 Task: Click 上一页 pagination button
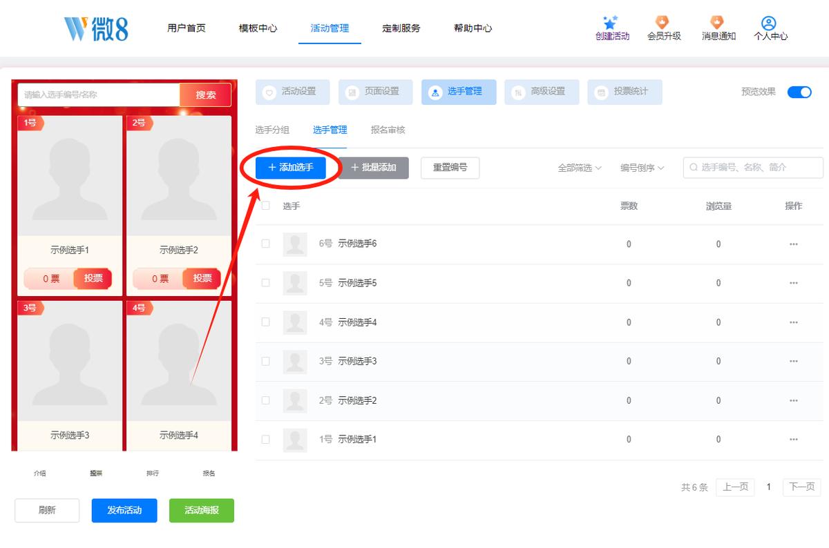click(x=735, y=487)
